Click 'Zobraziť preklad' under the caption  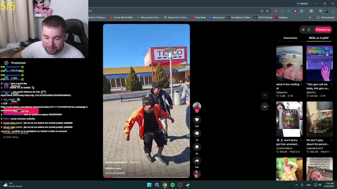115,173
